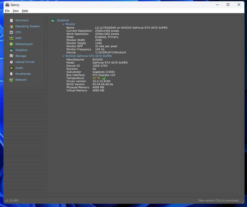
Task: Click Physical Memory 4089 MB value
Action: (98, 87)
